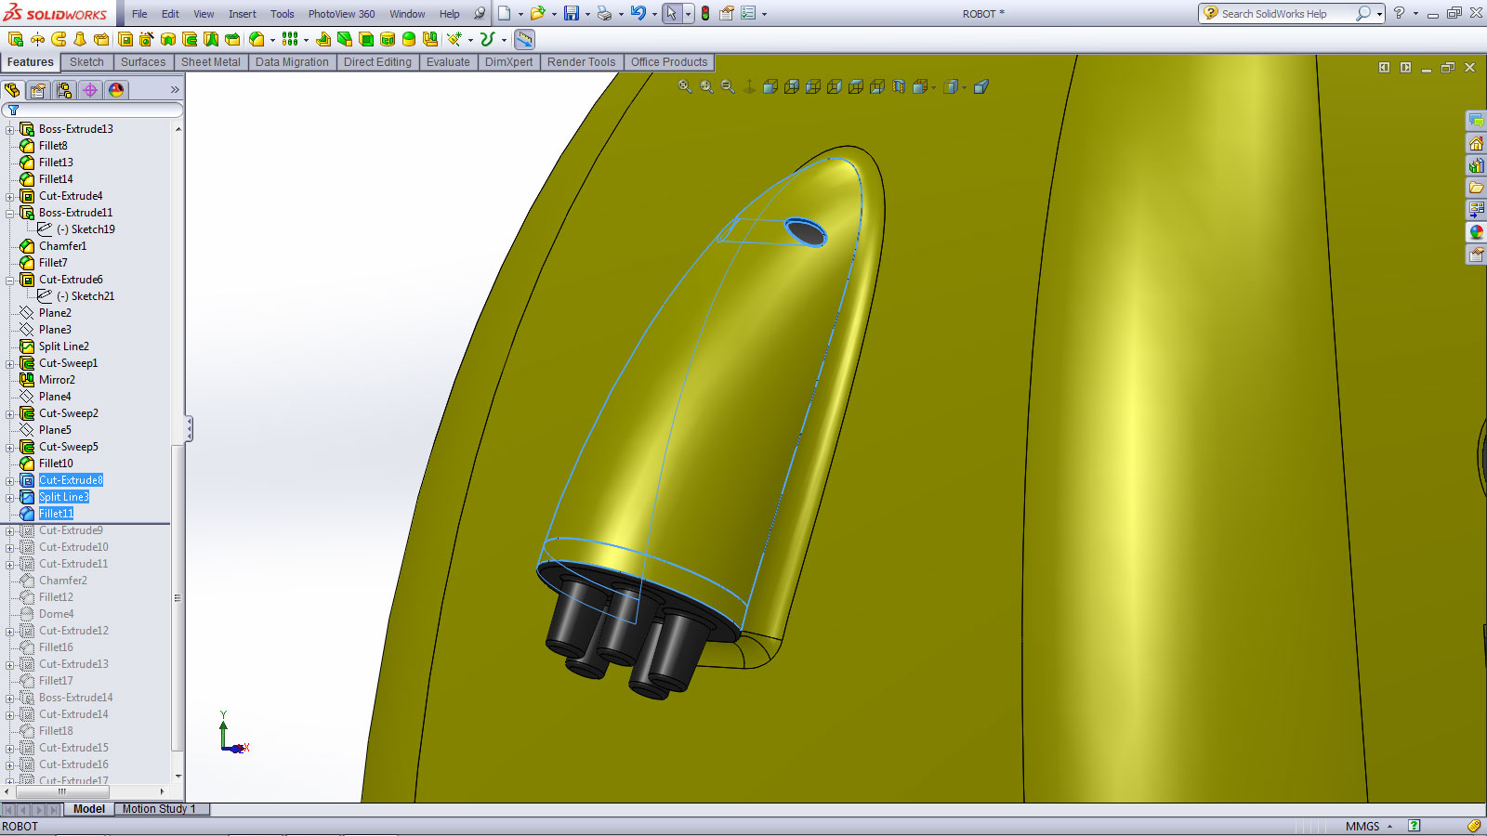The height and width of the screenshot is (836, 1487).
Task: Toggle Quick Tips in status bar
Action: pyautogui.click(x=1414, y=826)
